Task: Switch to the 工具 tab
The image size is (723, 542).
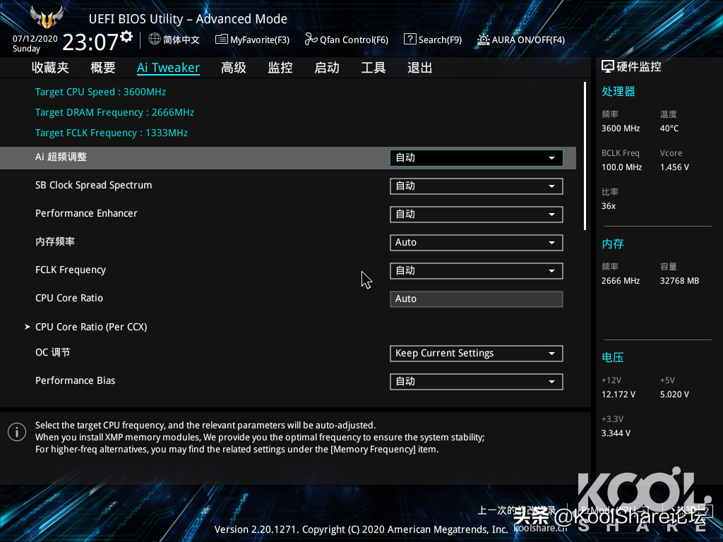Action: click(374, 68)
